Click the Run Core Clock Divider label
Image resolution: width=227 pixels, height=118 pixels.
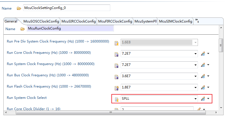[x=34, y=109]
